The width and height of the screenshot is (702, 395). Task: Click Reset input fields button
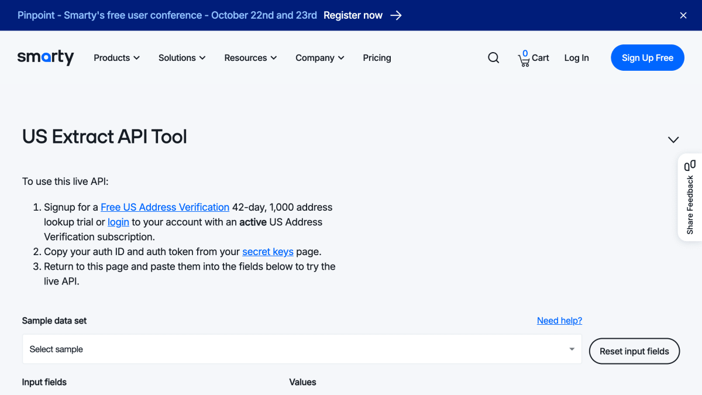[634, 351]
